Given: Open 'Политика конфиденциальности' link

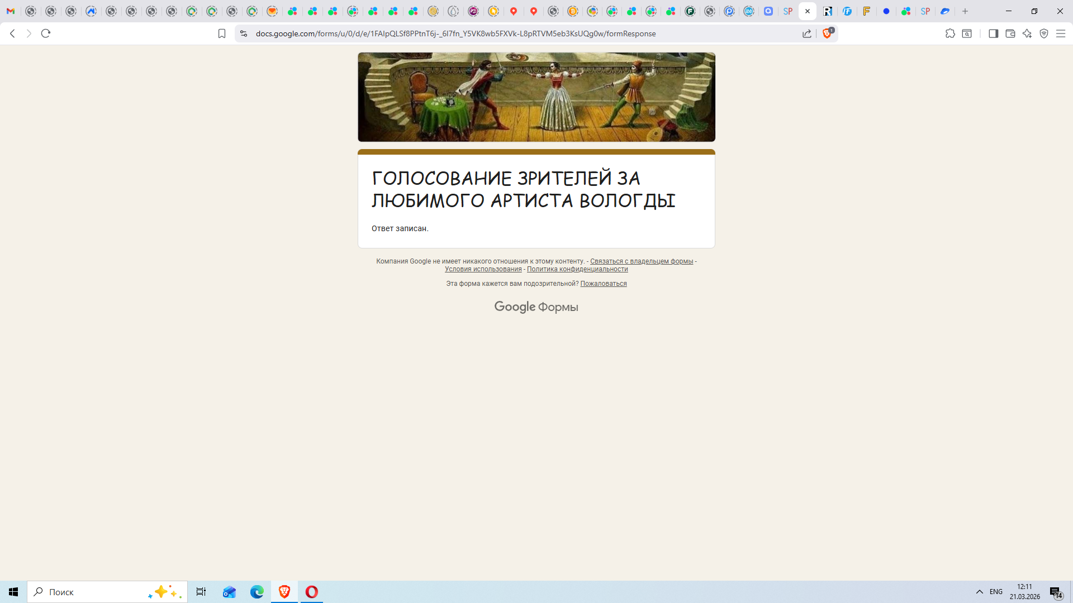Looking at the screenshot, I should [x=577, y=269].
